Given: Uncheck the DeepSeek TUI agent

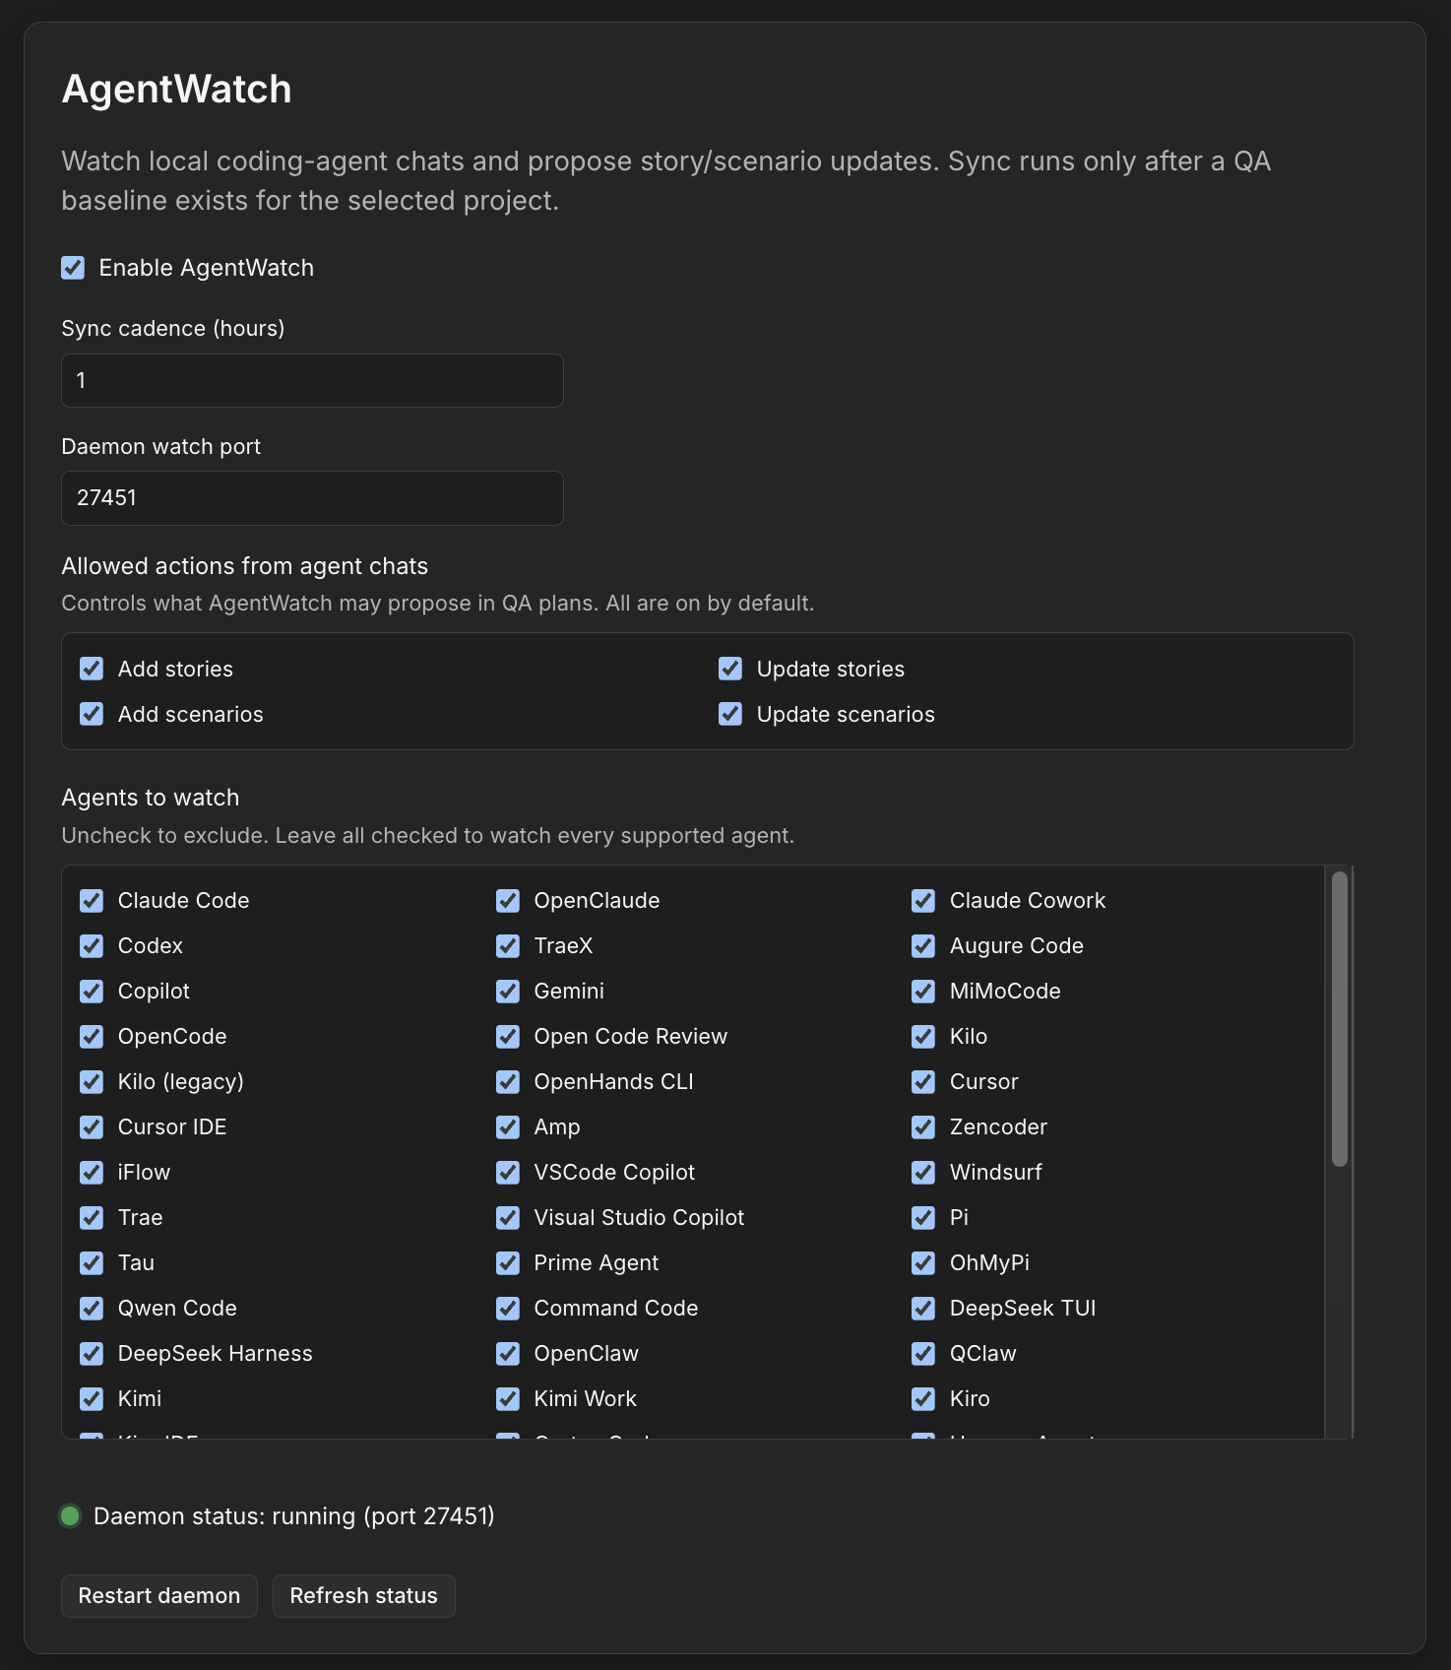Looking at the screenshot, I should pyautogui.click(x=923, y=1309).
